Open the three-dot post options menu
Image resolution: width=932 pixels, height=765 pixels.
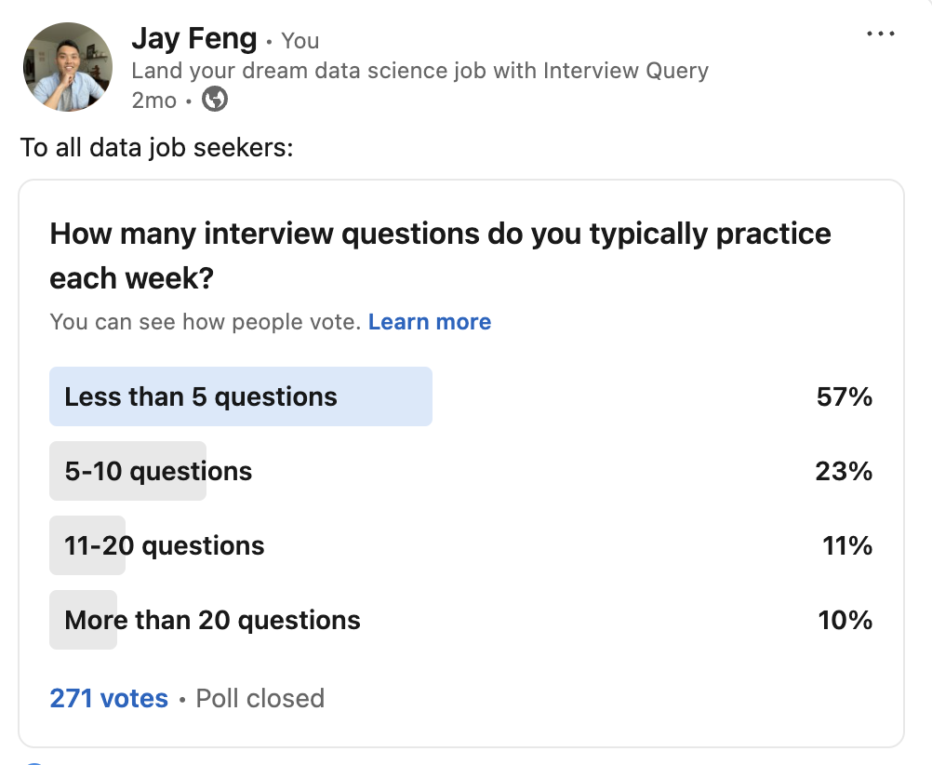coord(880,34)
